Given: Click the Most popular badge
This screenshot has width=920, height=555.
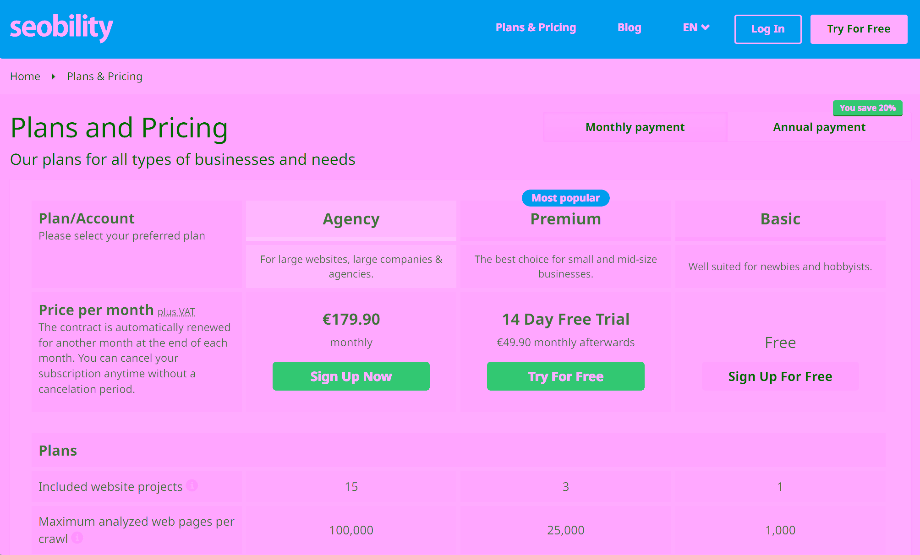Looking at the screenshot, I should pyautogui.click(x=565, y=198).
